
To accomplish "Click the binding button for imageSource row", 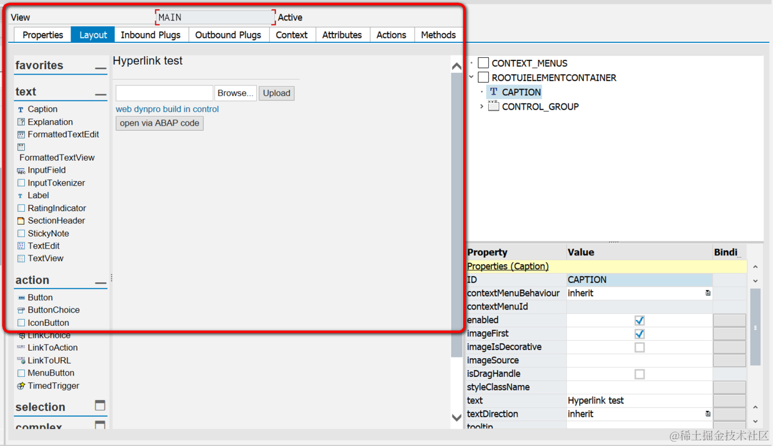I will point(729,361).
